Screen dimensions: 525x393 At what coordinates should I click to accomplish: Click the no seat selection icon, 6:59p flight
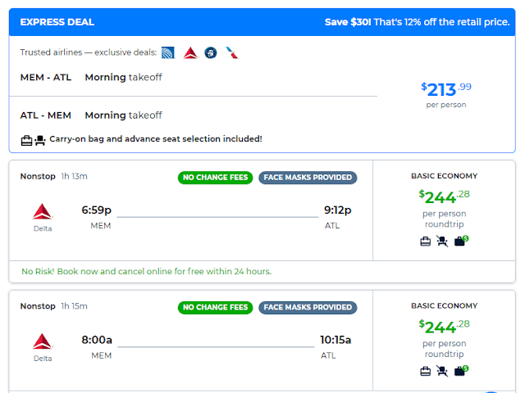[442, 241]
